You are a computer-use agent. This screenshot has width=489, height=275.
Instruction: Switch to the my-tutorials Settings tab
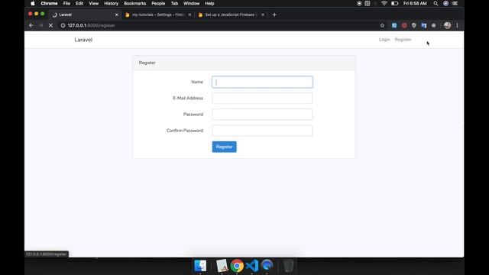pyautogui.click(x=158, y=15)
